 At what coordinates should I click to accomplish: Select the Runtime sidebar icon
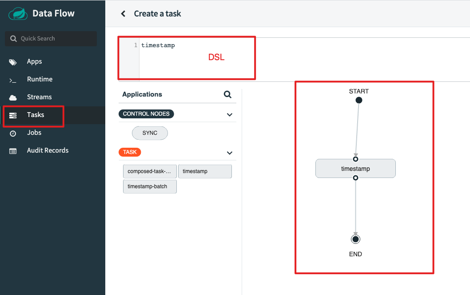point(13,79)
